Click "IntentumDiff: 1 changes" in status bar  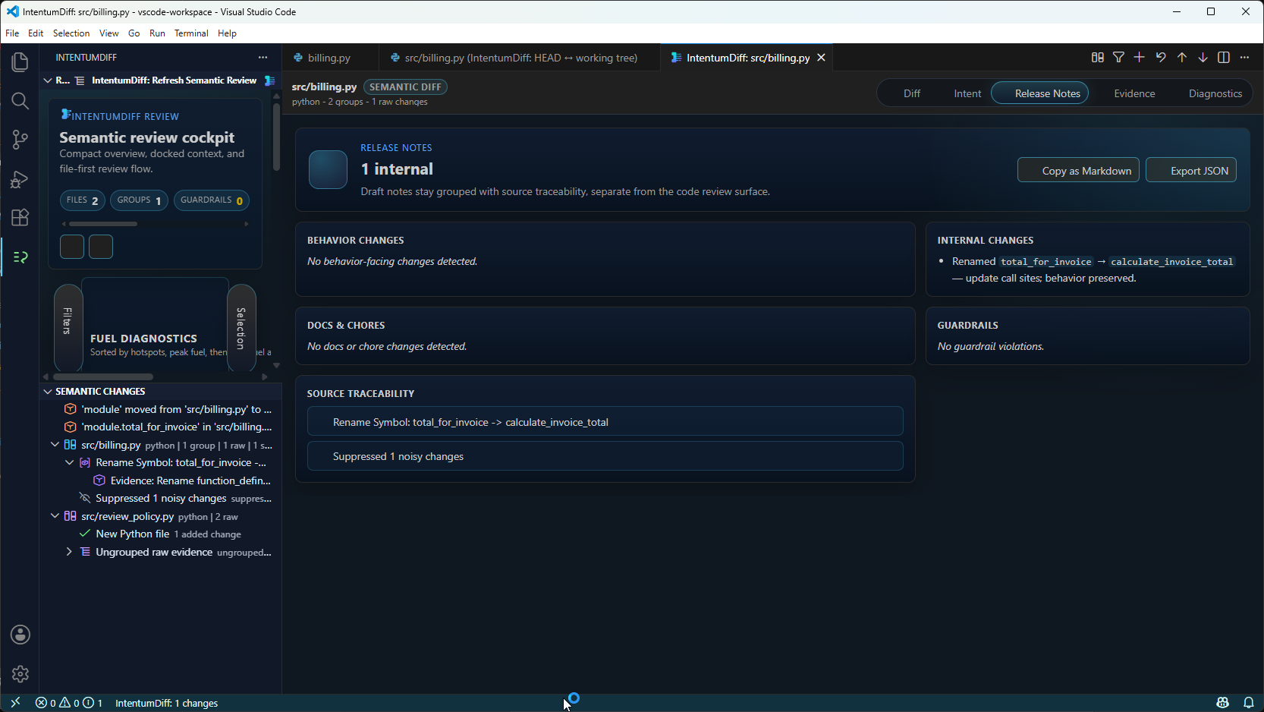(x=166, y=703)
